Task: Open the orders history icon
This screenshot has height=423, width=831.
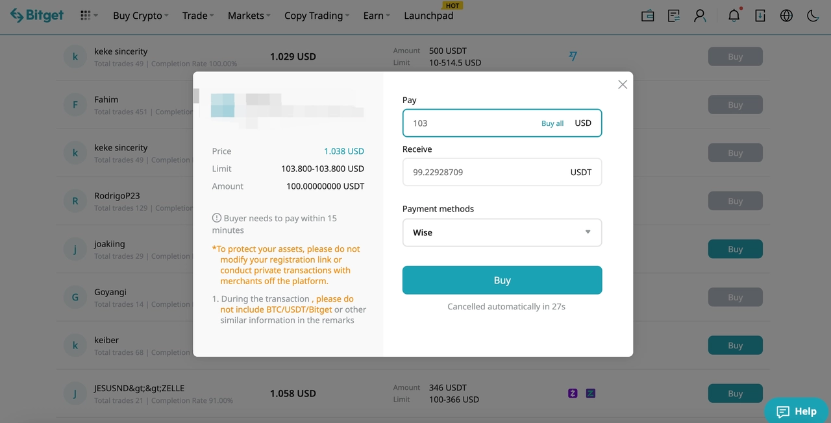Action: click(673, 15)
